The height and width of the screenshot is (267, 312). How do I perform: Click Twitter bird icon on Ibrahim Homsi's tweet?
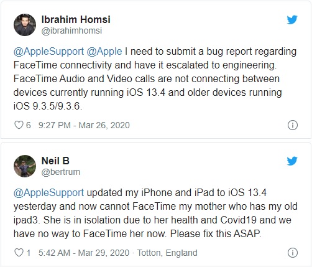coord(292,20)
